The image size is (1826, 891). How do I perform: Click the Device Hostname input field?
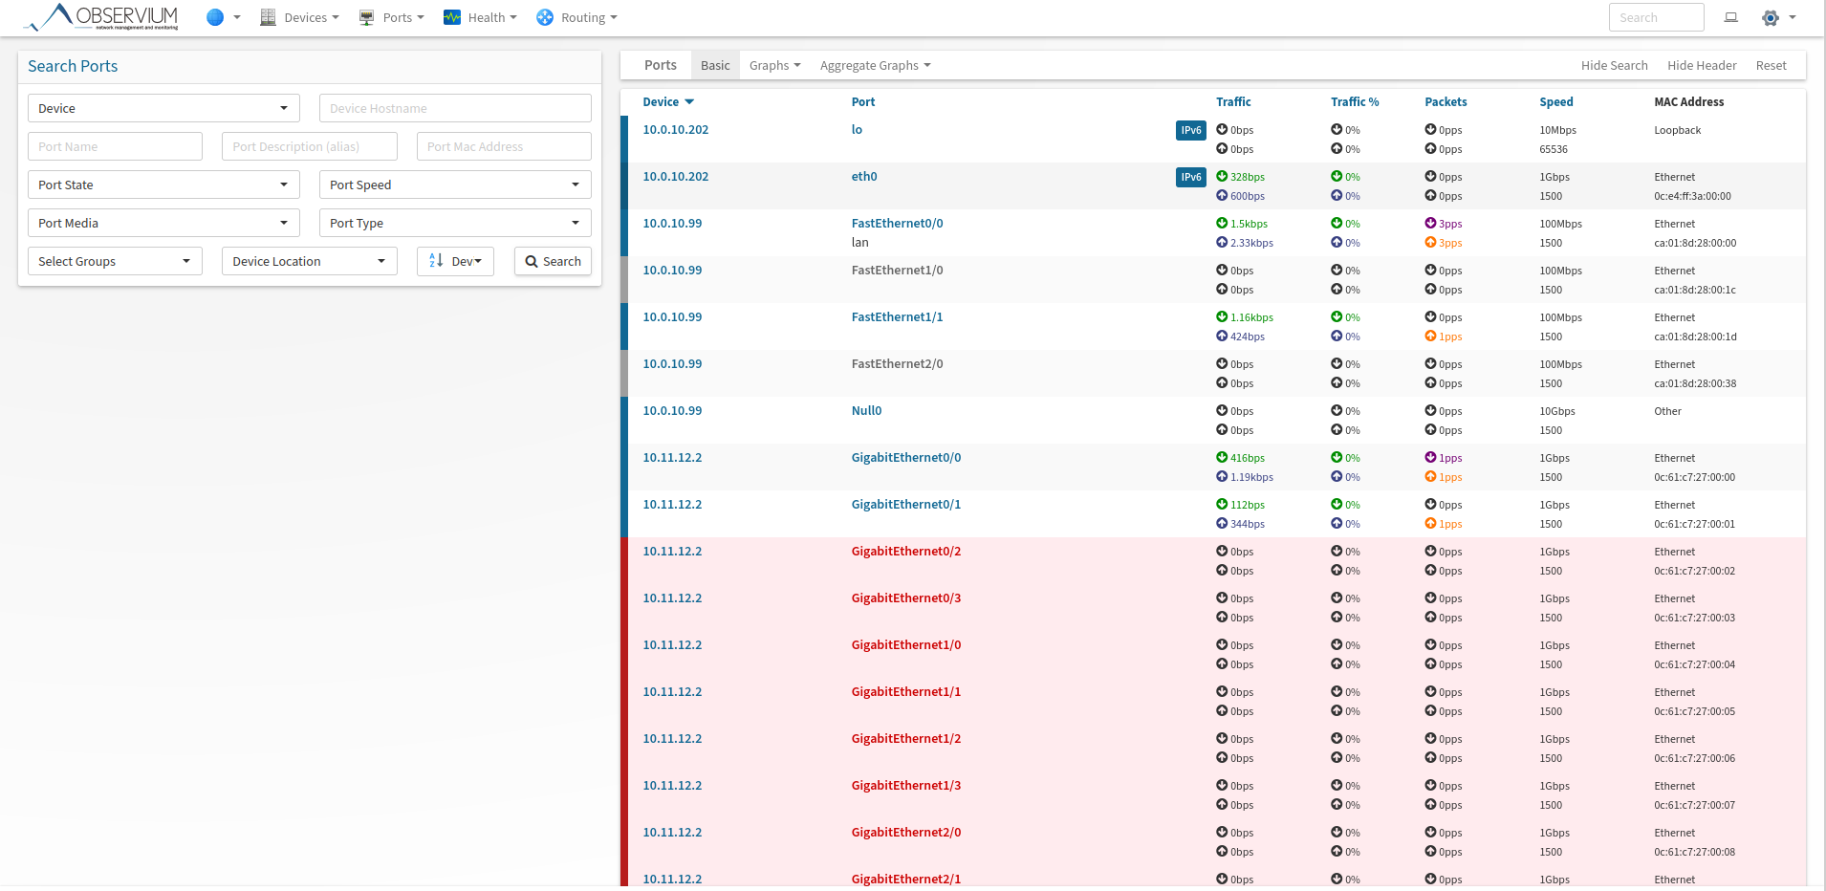tap(455, 108)
